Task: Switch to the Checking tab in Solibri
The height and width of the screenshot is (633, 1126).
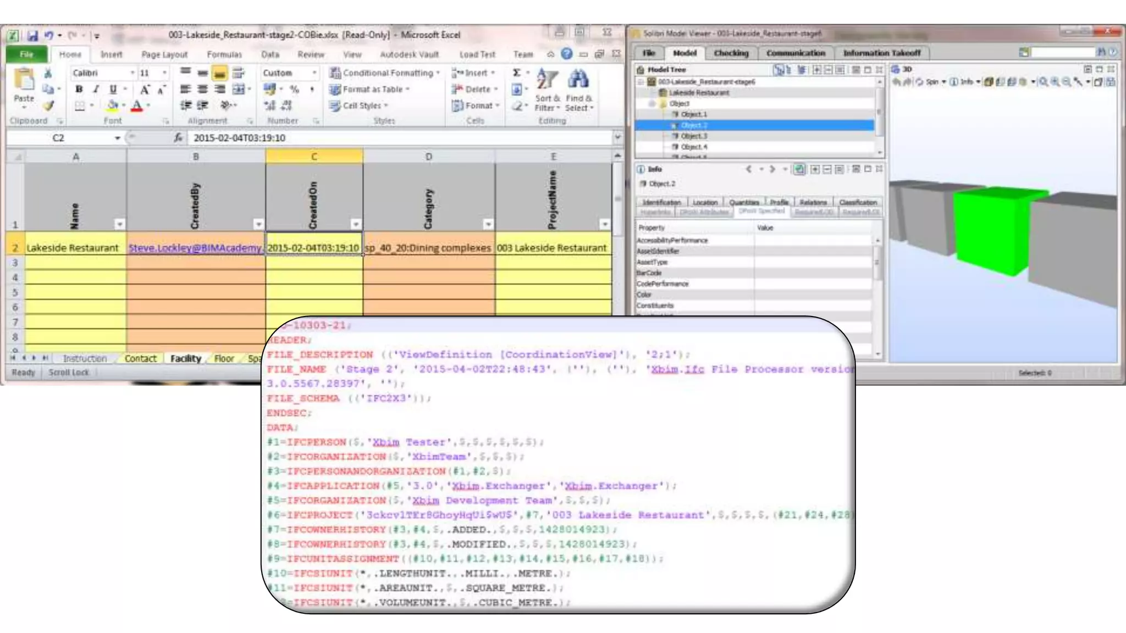Action: pos(731,53)
